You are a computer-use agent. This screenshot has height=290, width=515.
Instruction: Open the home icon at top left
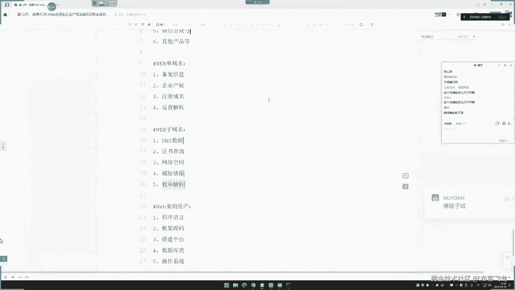point(5,15)
